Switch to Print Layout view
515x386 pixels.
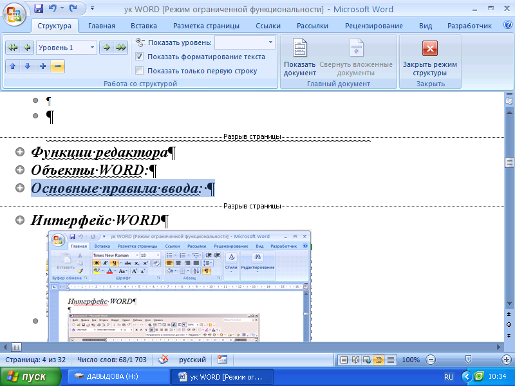(x=344, y=360)
